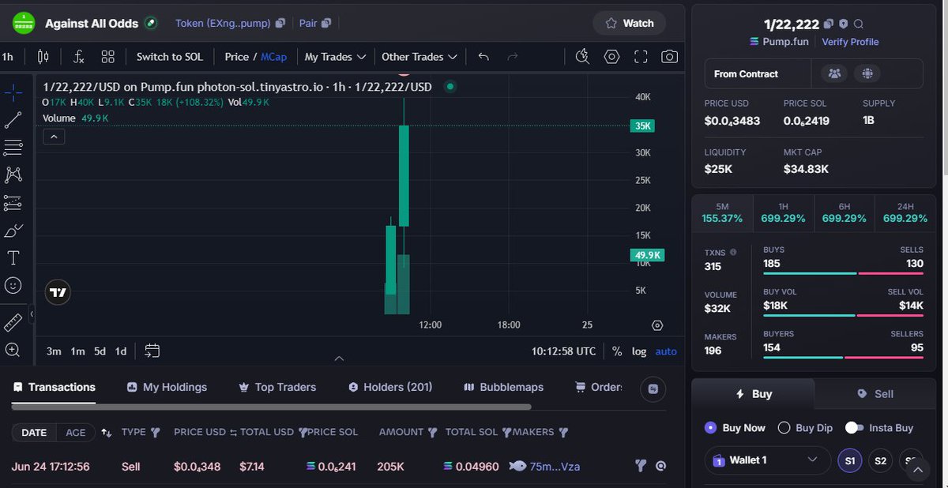Open the Fibonacci retracement tool
The image size is (948, 488).
click(13, 147)
